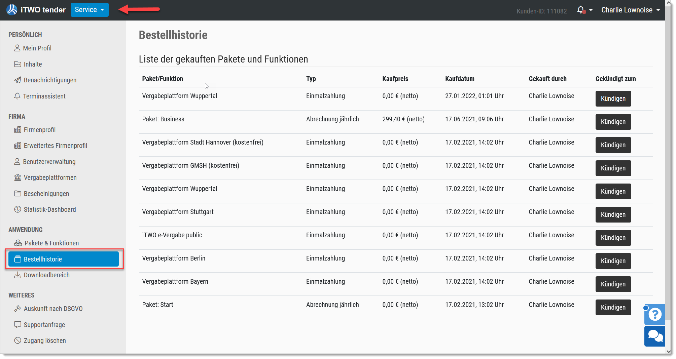Click the Benachrichtigungen paper plane icon

[17, 80]
